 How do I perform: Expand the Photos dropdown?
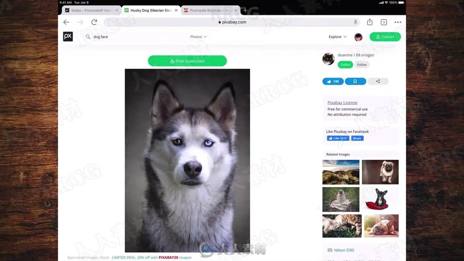198,37
